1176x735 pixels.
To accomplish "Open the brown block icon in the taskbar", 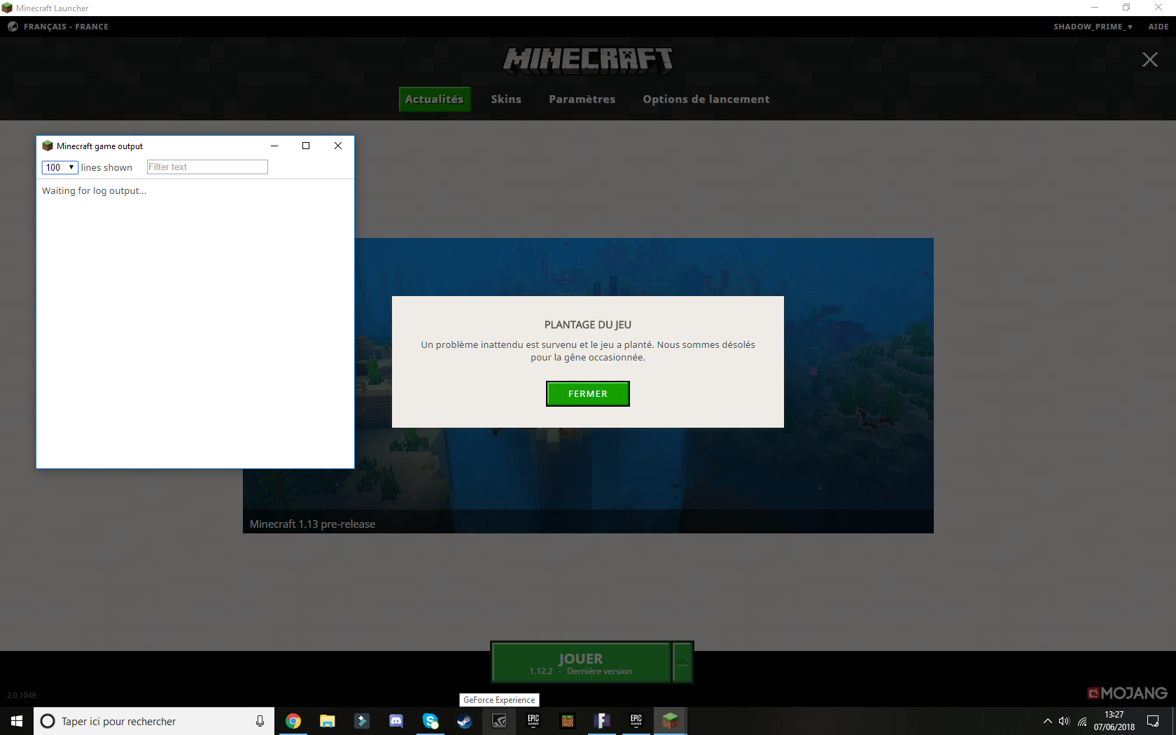I will coord(568,721).
